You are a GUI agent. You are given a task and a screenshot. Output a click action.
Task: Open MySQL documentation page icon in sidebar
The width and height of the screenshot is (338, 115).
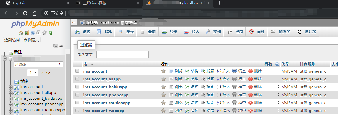point(38,33)
